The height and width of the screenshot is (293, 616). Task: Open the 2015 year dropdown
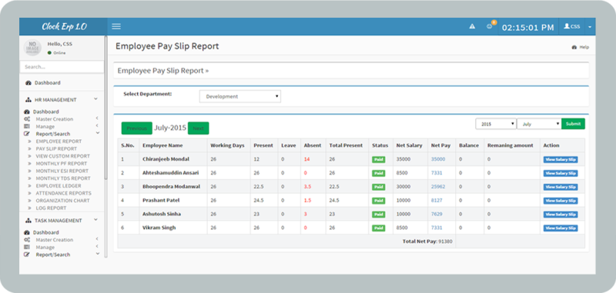click(496, 124)
